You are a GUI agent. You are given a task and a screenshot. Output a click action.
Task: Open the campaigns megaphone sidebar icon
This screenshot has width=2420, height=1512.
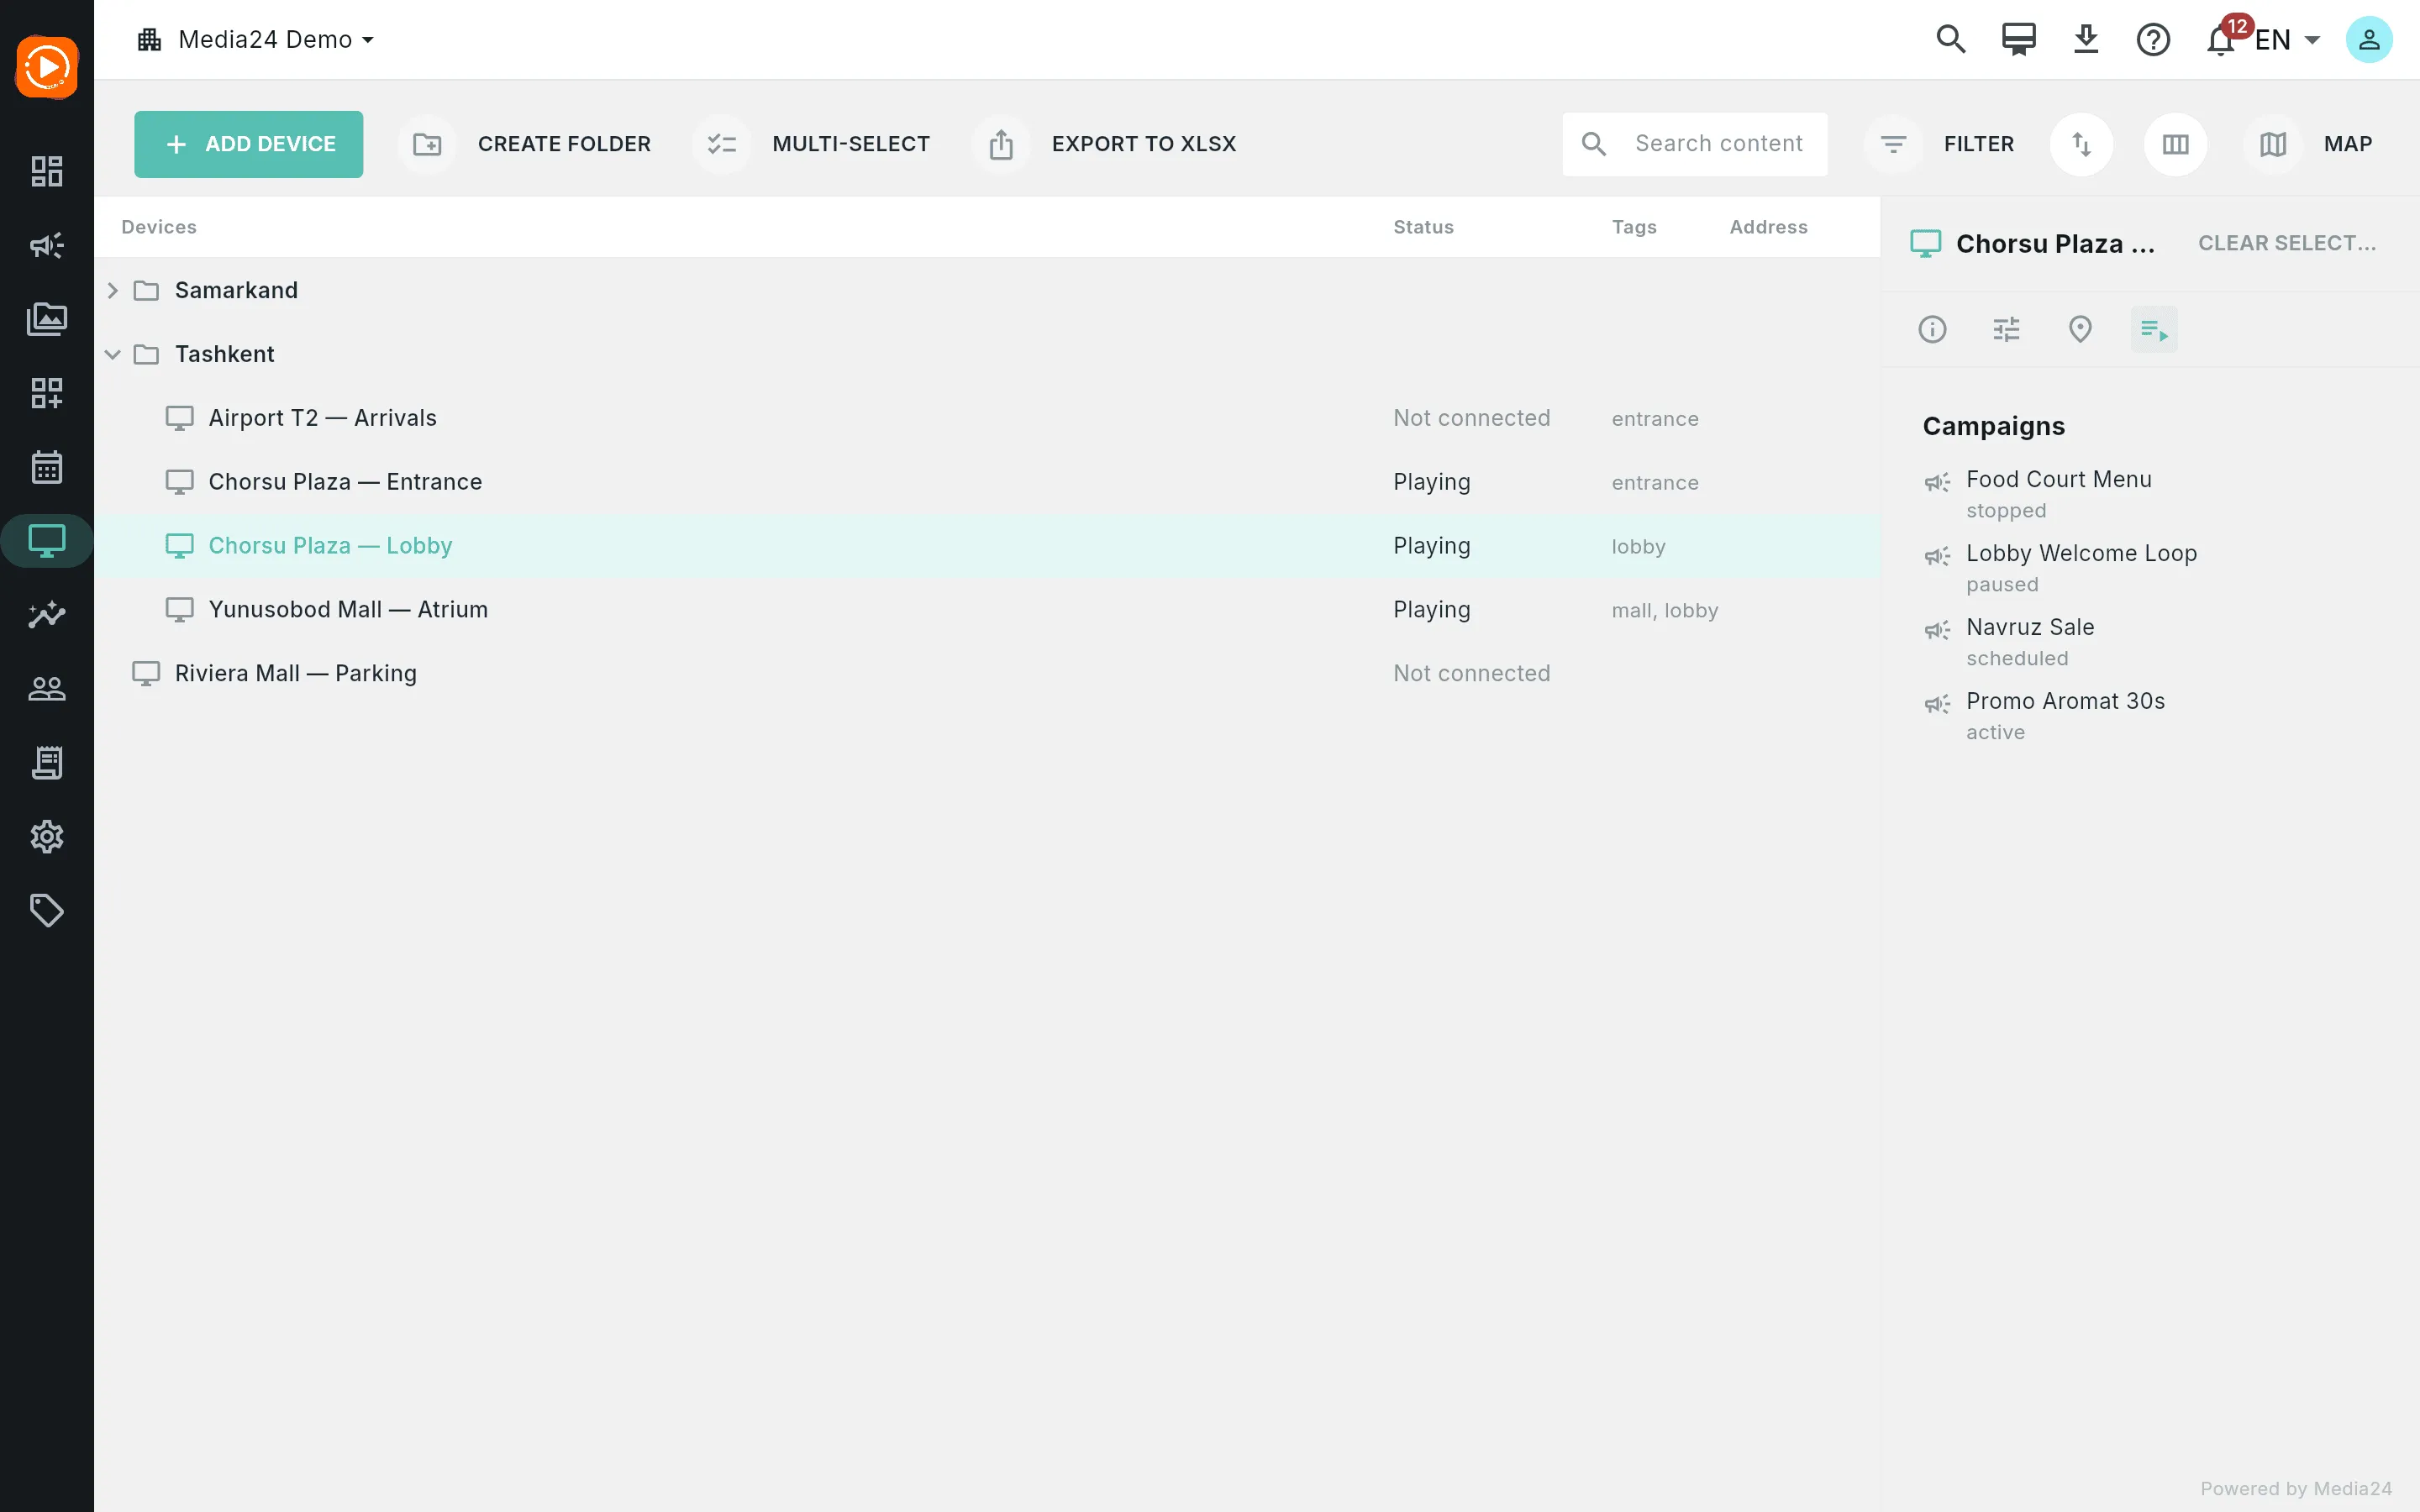pos(47,245)
